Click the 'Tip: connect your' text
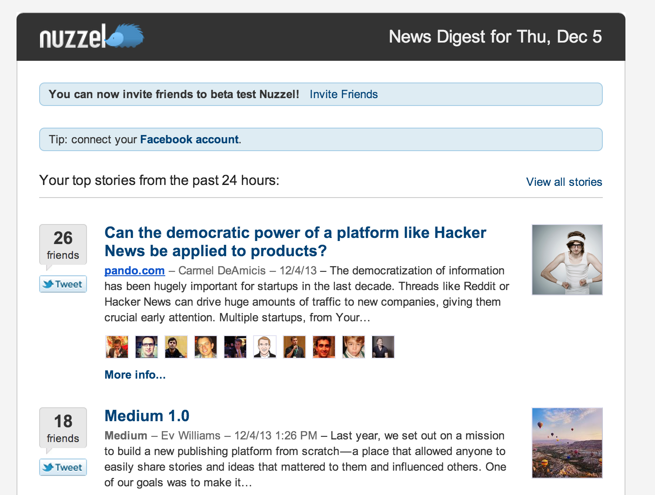 click(93, 139)
